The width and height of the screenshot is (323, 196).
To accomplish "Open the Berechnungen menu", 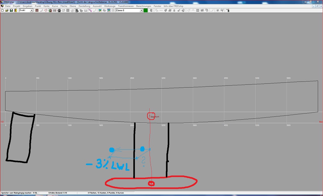I will [x=143, y=6].
